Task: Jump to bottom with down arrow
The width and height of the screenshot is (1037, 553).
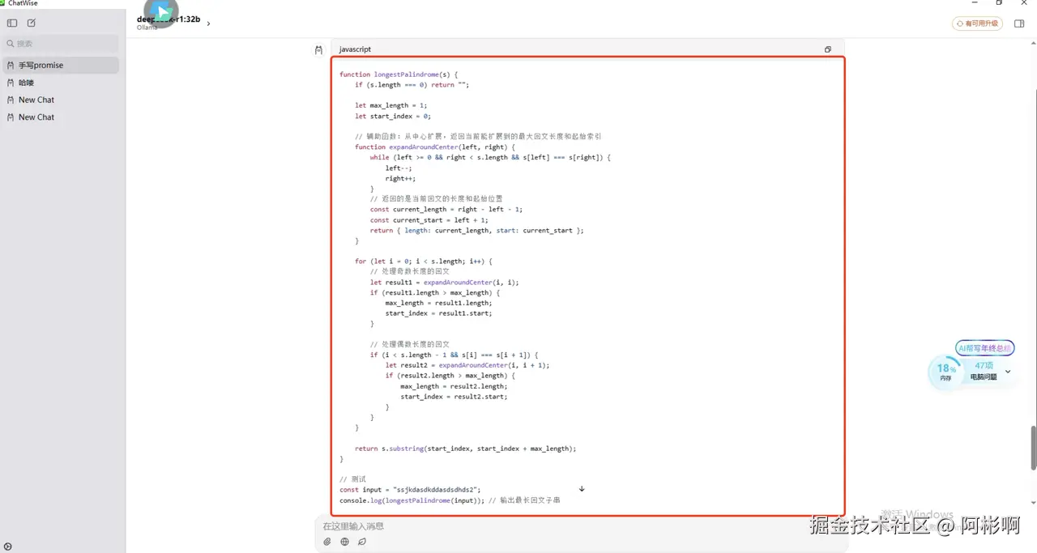Action: click(x=582, y=489)
